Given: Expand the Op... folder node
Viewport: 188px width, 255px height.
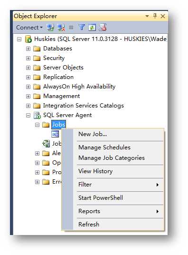Looking at the screenshot, I should (x=37, y=163).
